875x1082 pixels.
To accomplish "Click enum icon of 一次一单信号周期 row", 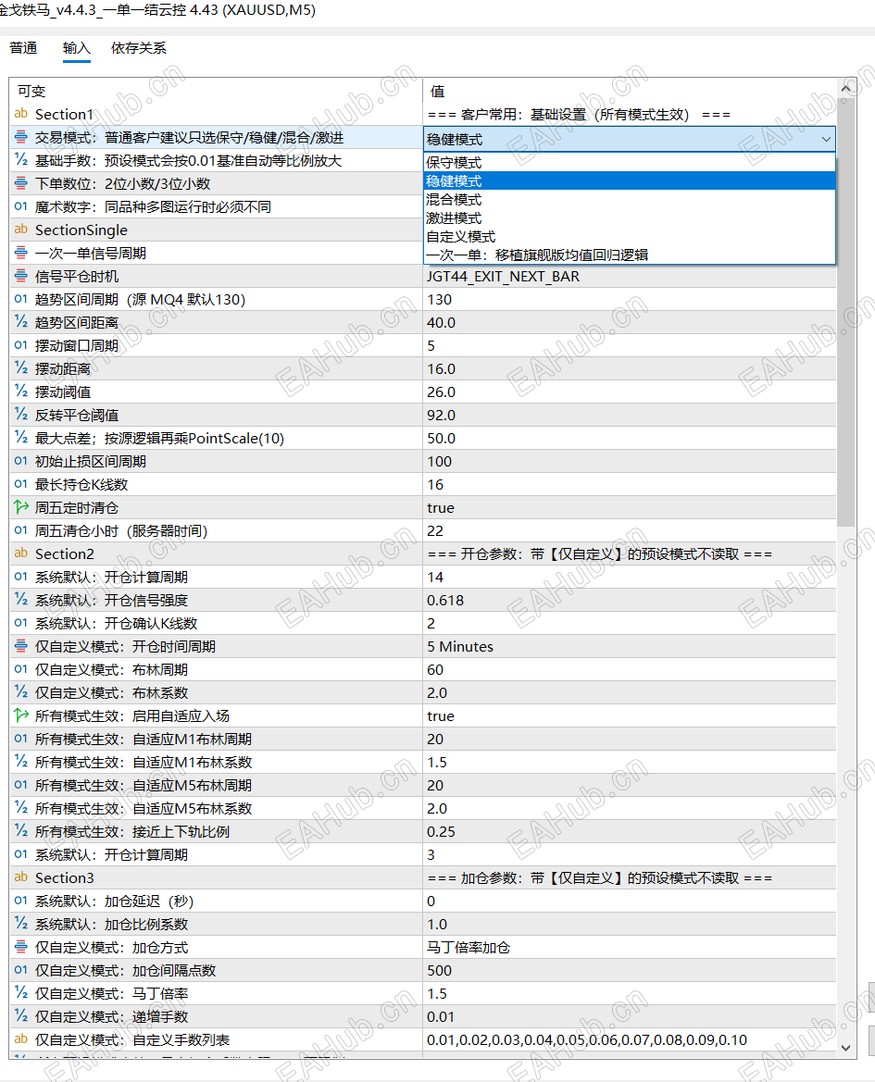I will pyautogui.click(x=20, y=253).
